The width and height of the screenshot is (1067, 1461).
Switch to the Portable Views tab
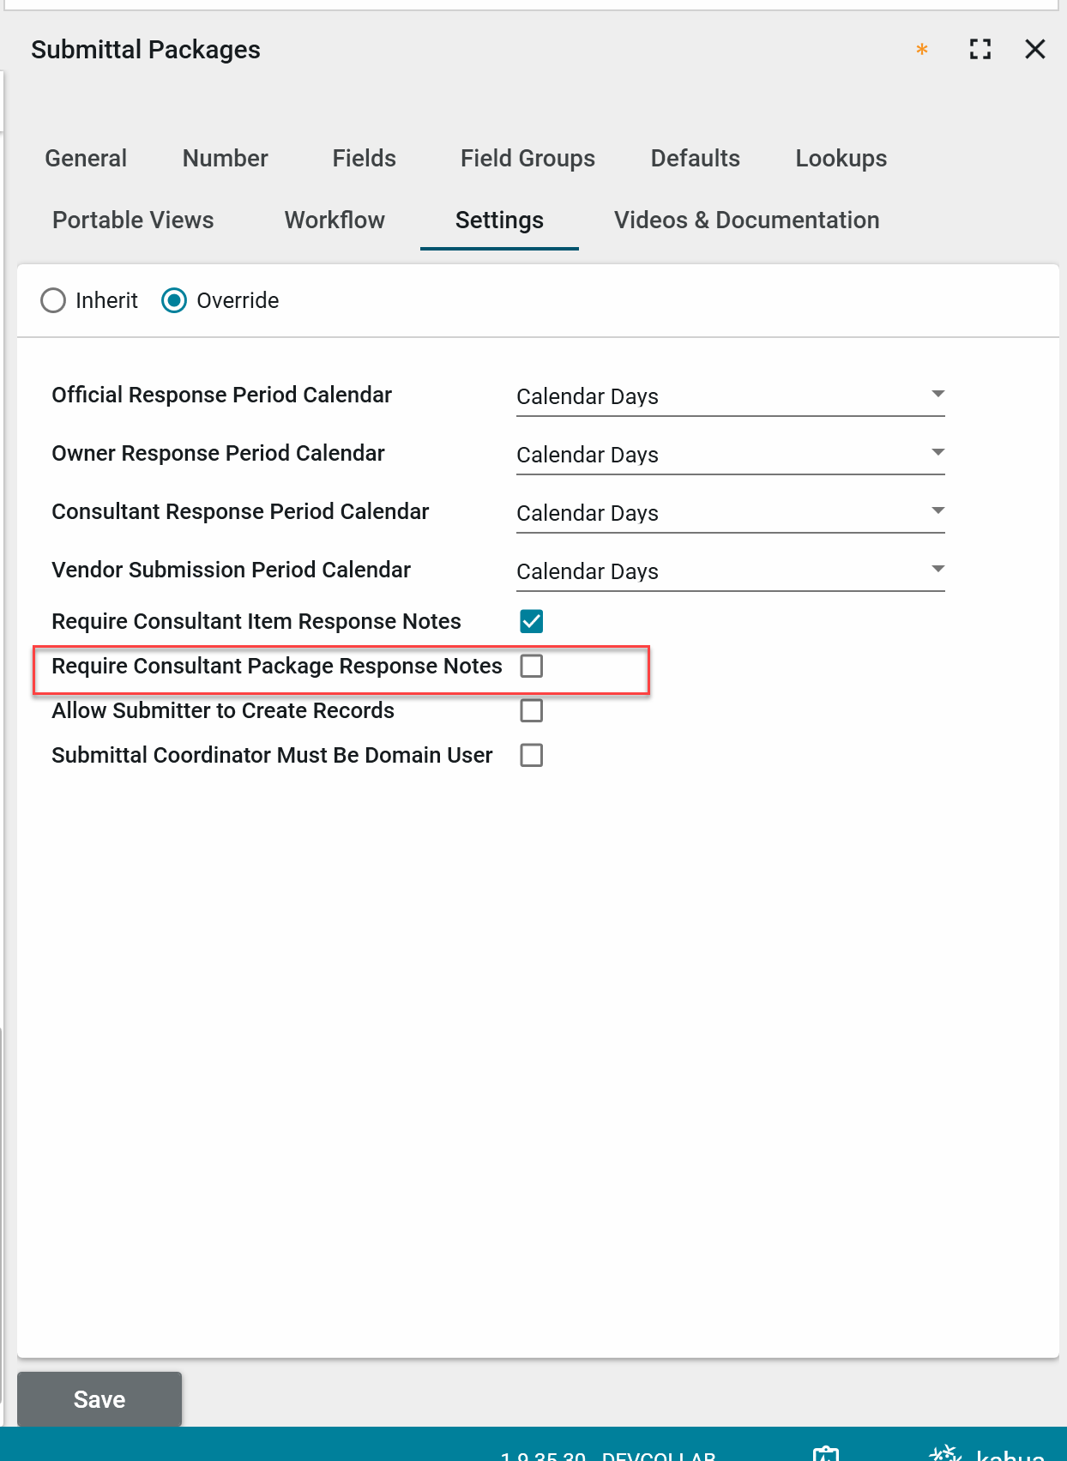[x=133, y=220]
